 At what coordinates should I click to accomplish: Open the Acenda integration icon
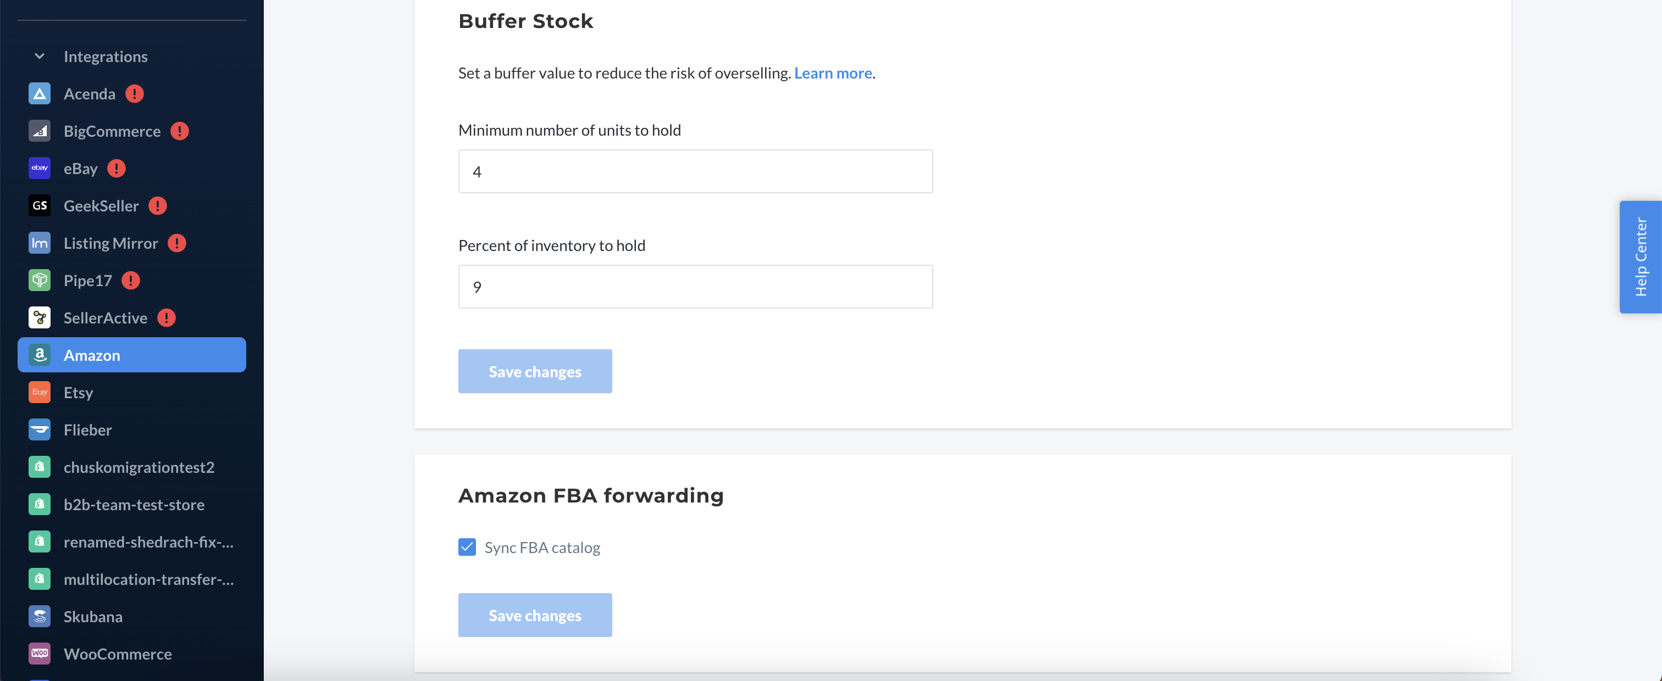point(40,93)
